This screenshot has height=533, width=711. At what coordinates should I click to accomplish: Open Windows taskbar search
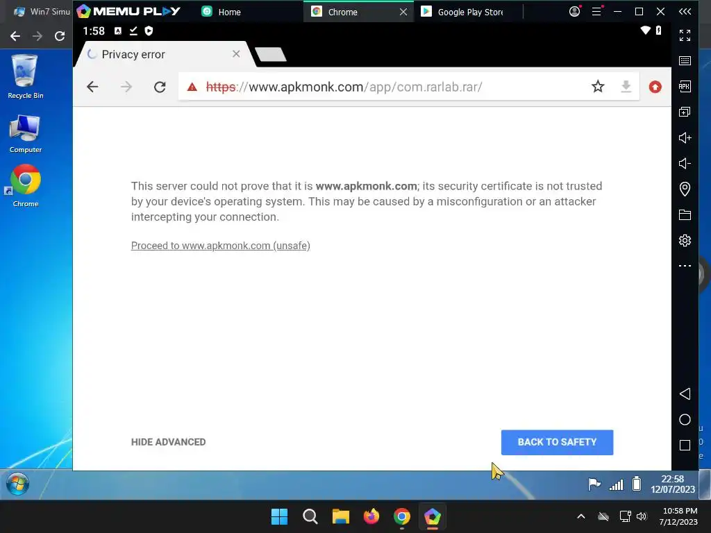(x=310, y=516)
